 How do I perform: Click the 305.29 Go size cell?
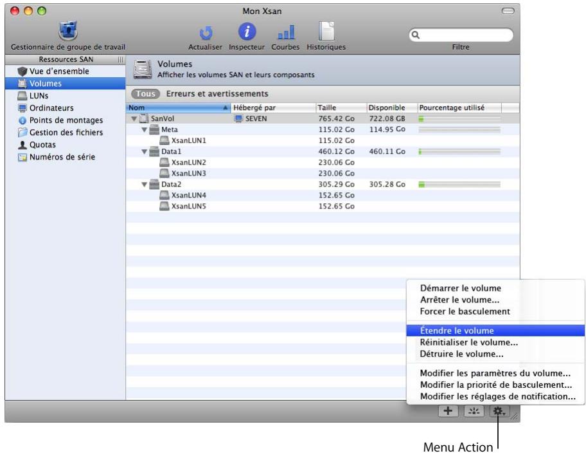pos(336,184)
